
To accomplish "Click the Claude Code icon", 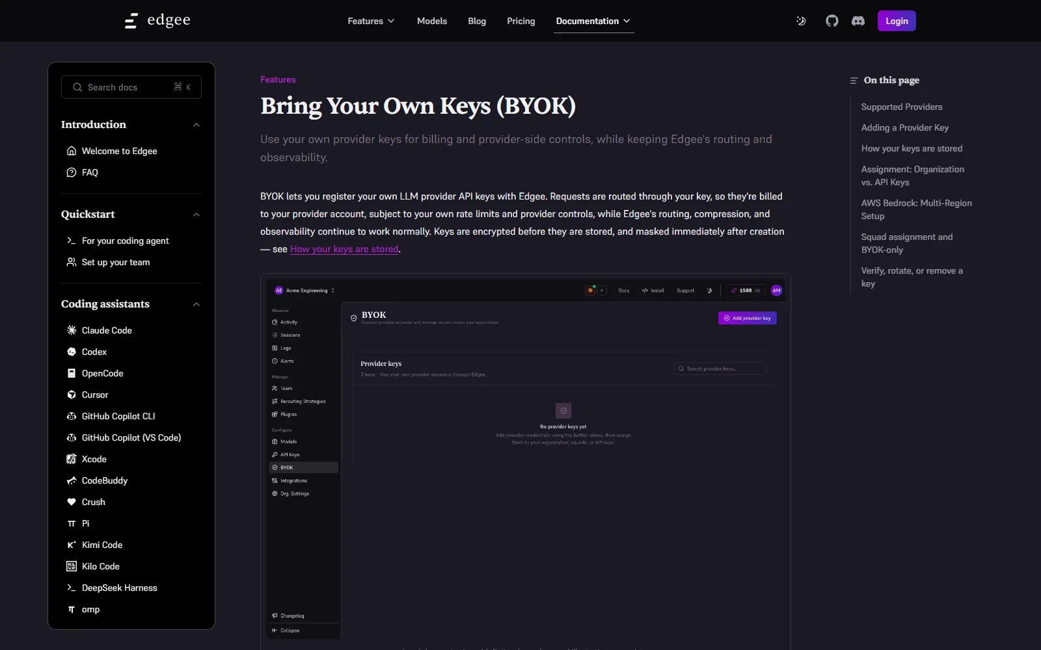I will pos(72,330).
